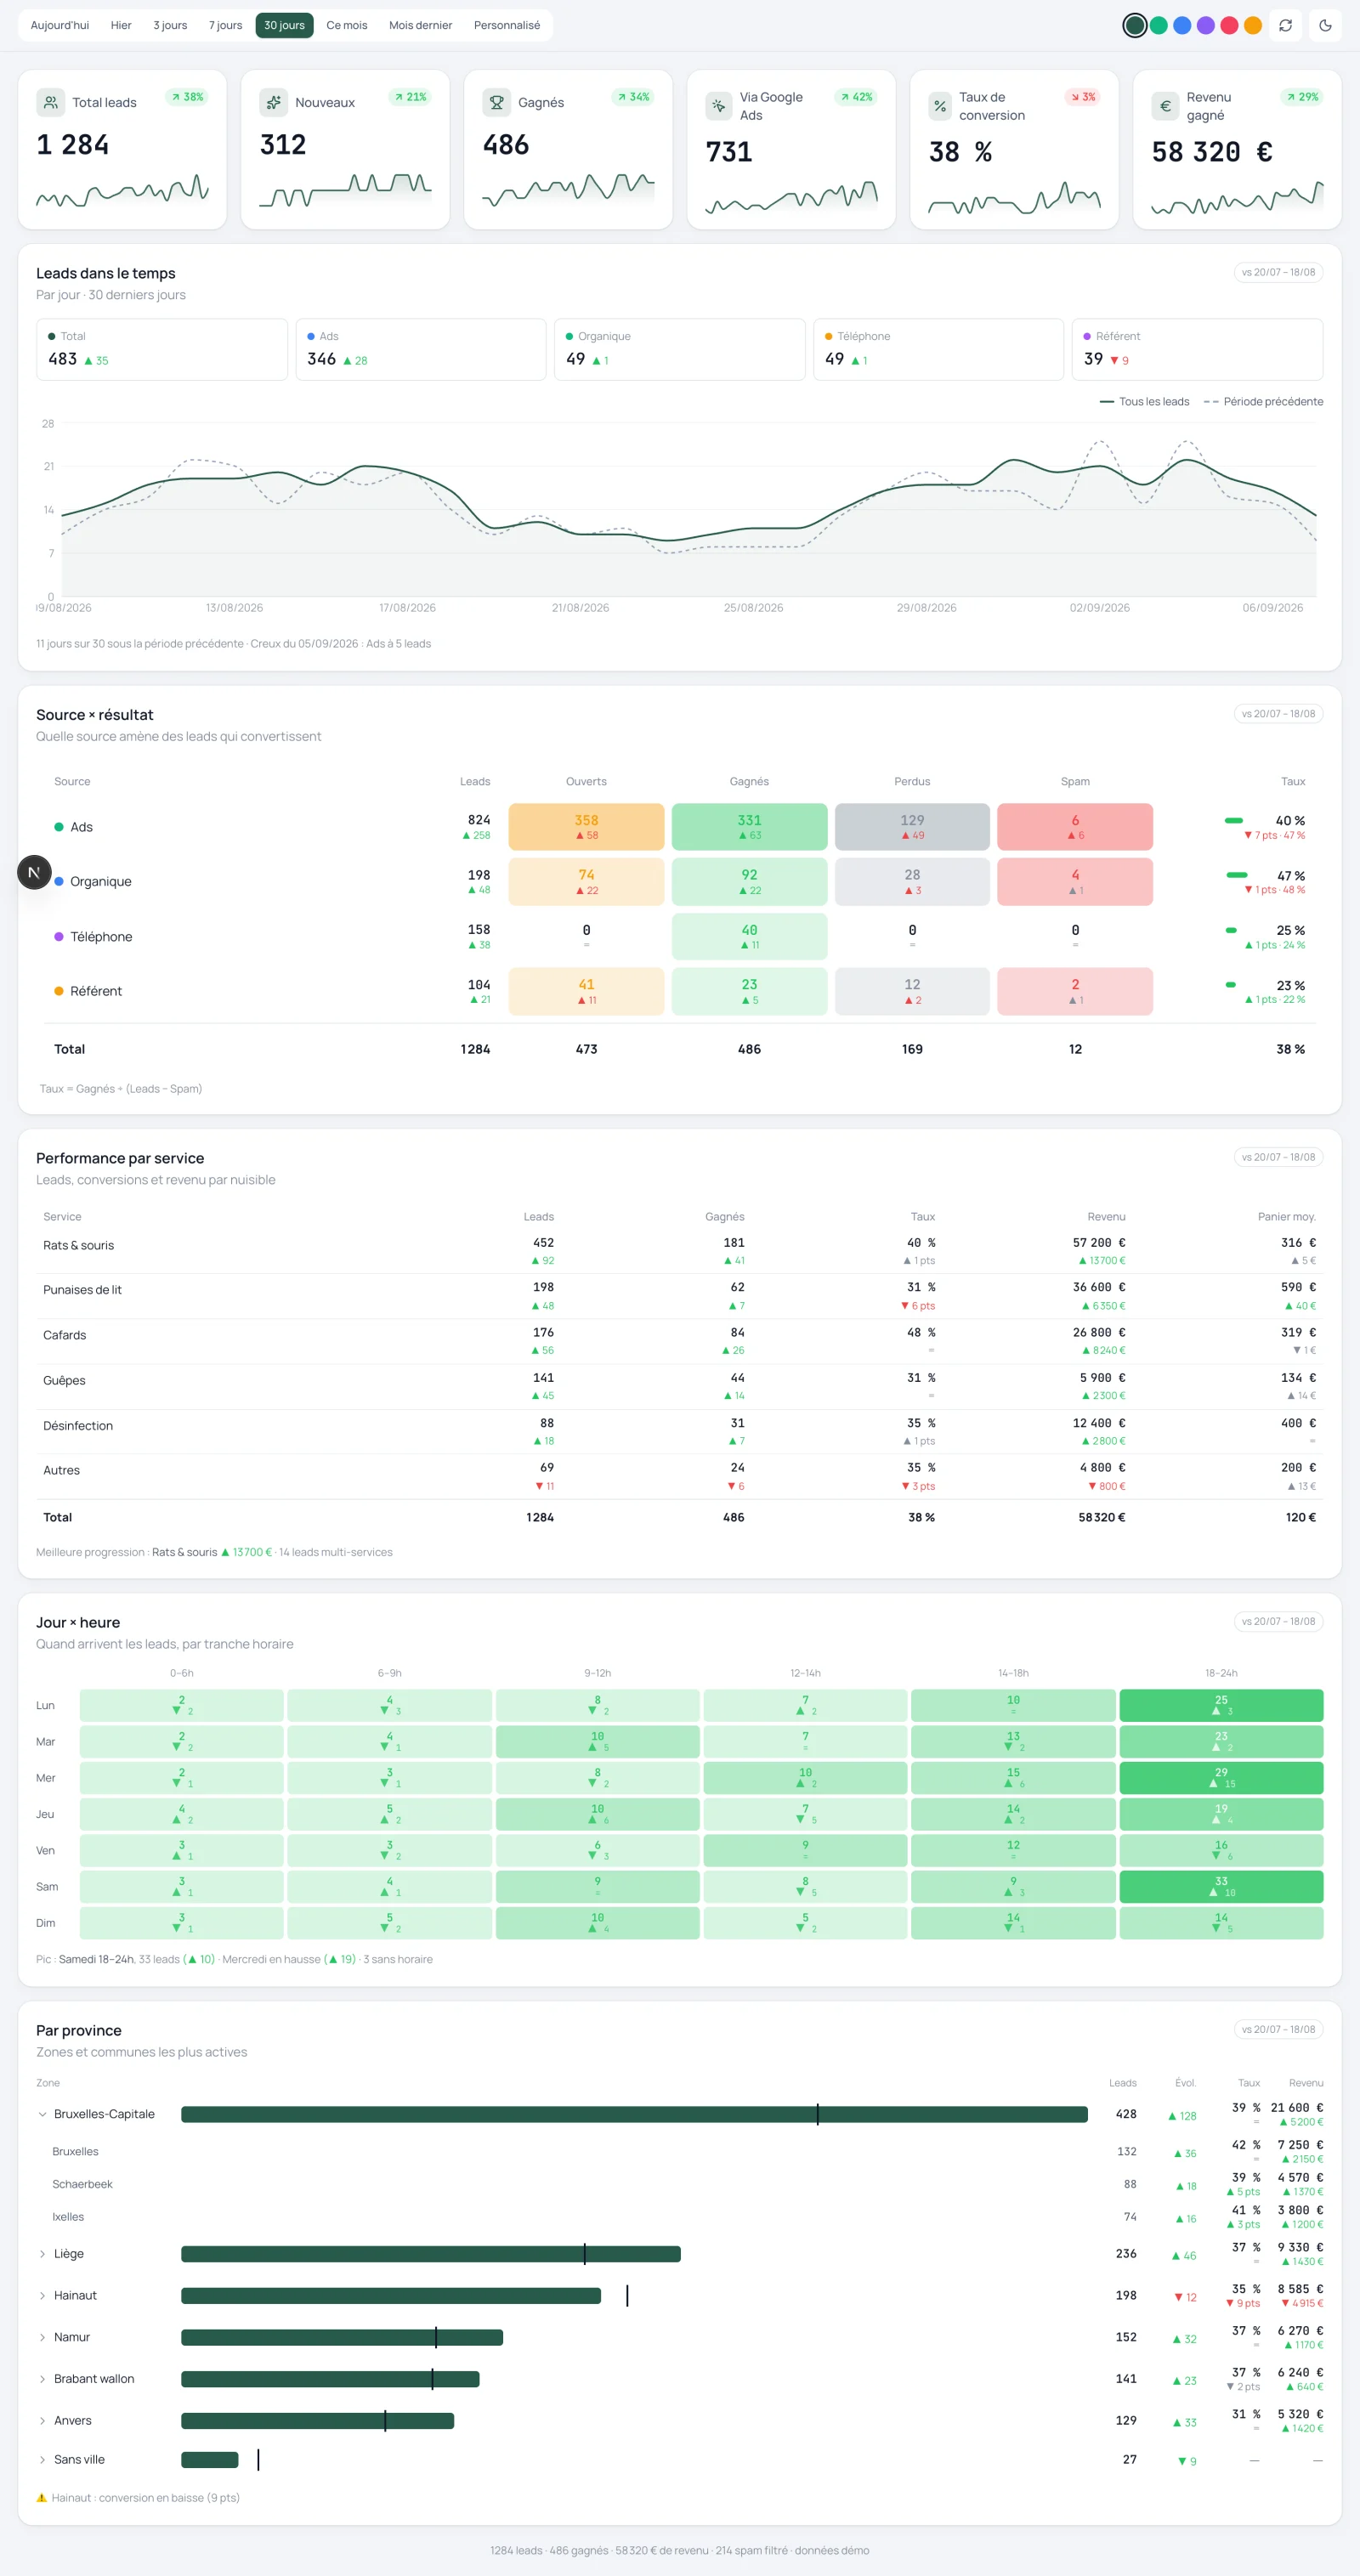
Task: Click comparison badge in Par province
Action: point(1278,2029)
